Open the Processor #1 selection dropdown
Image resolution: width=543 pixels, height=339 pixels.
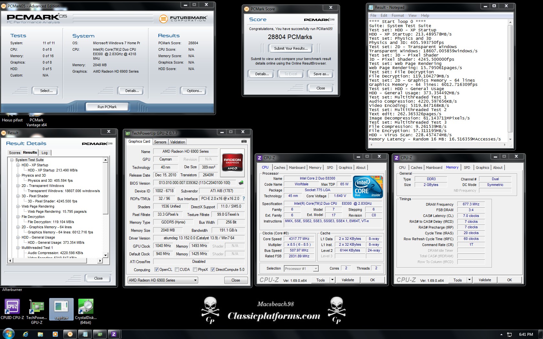(301, 268)
